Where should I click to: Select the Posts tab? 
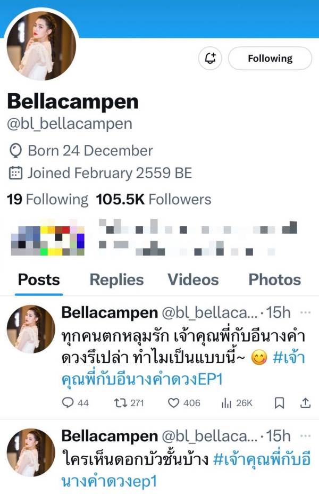tap(39, 279)
